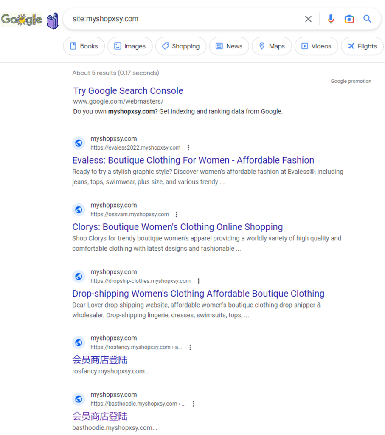Open the Chinese-titled rosfancy.myshopxsy.com result
The height and width of the screenshot is (435, 385).
100,359
